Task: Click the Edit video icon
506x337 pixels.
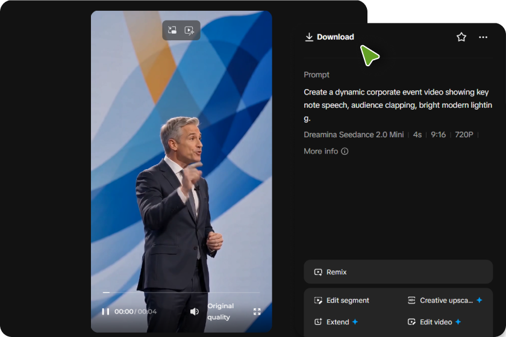Action: (x=411, y=322)
